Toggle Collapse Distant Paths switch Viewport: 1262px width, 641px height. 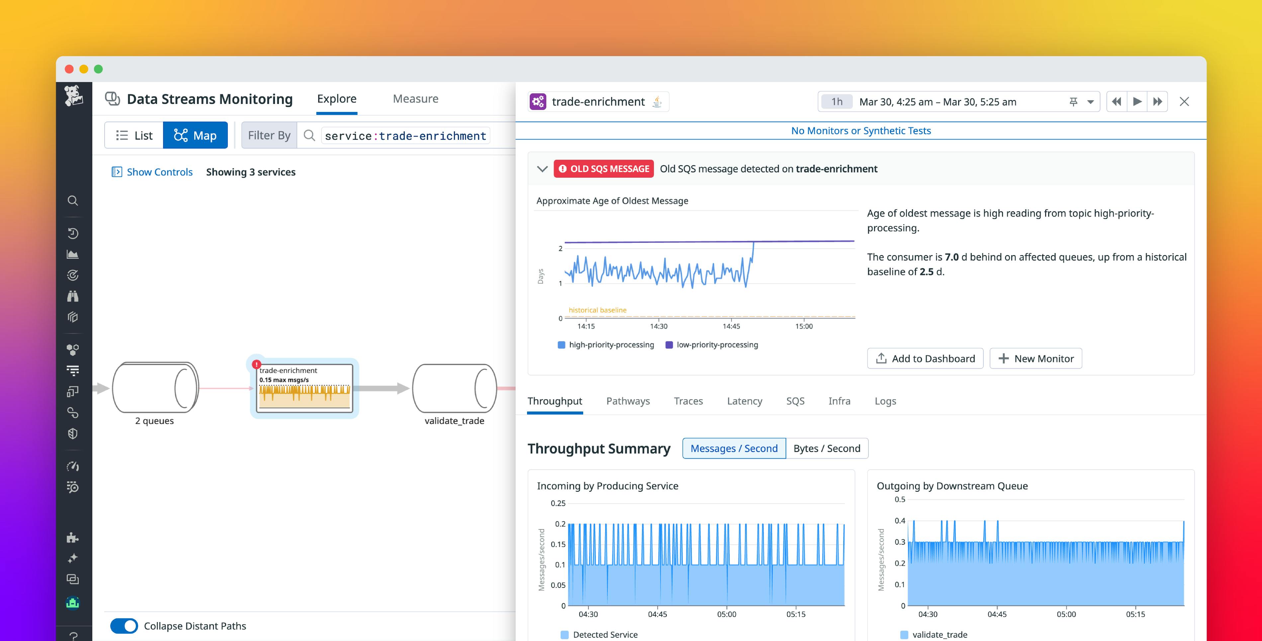[x=124, y=626]
